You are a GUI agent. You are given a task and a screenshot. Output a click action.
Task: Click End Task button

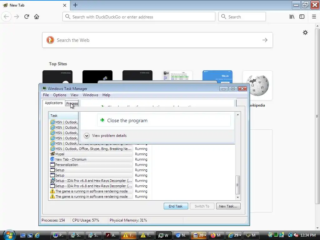tap(176, 206)
